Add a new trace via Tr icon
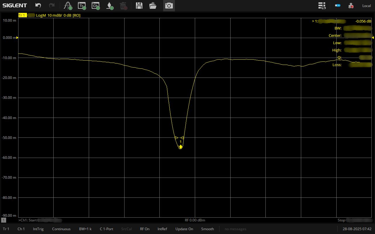 point(82,6)
